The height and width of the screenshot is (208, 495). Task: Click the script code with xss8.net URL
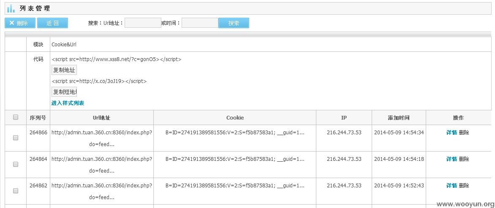tap(117, 59)
